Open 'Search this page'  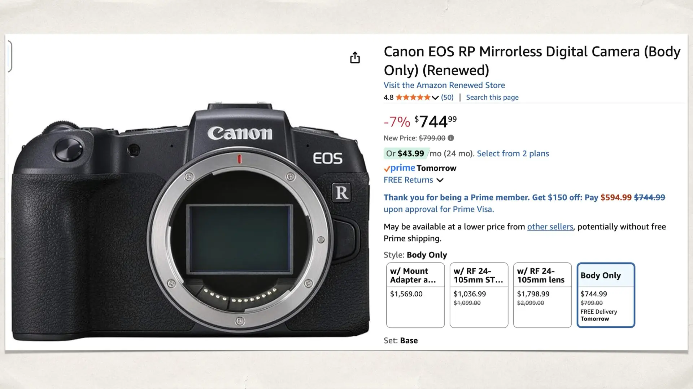[x=492, y=97]
